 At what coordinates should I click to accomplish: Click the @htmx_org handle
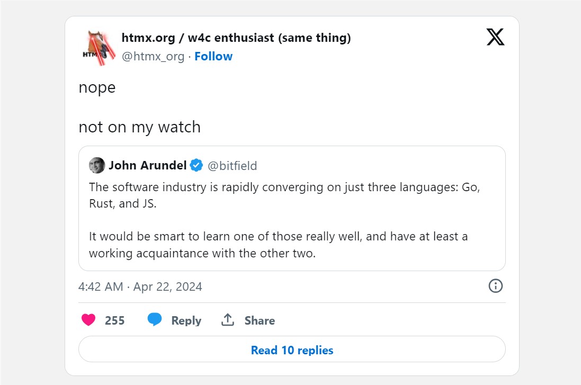pyautogui.click(x=153, y=56)
